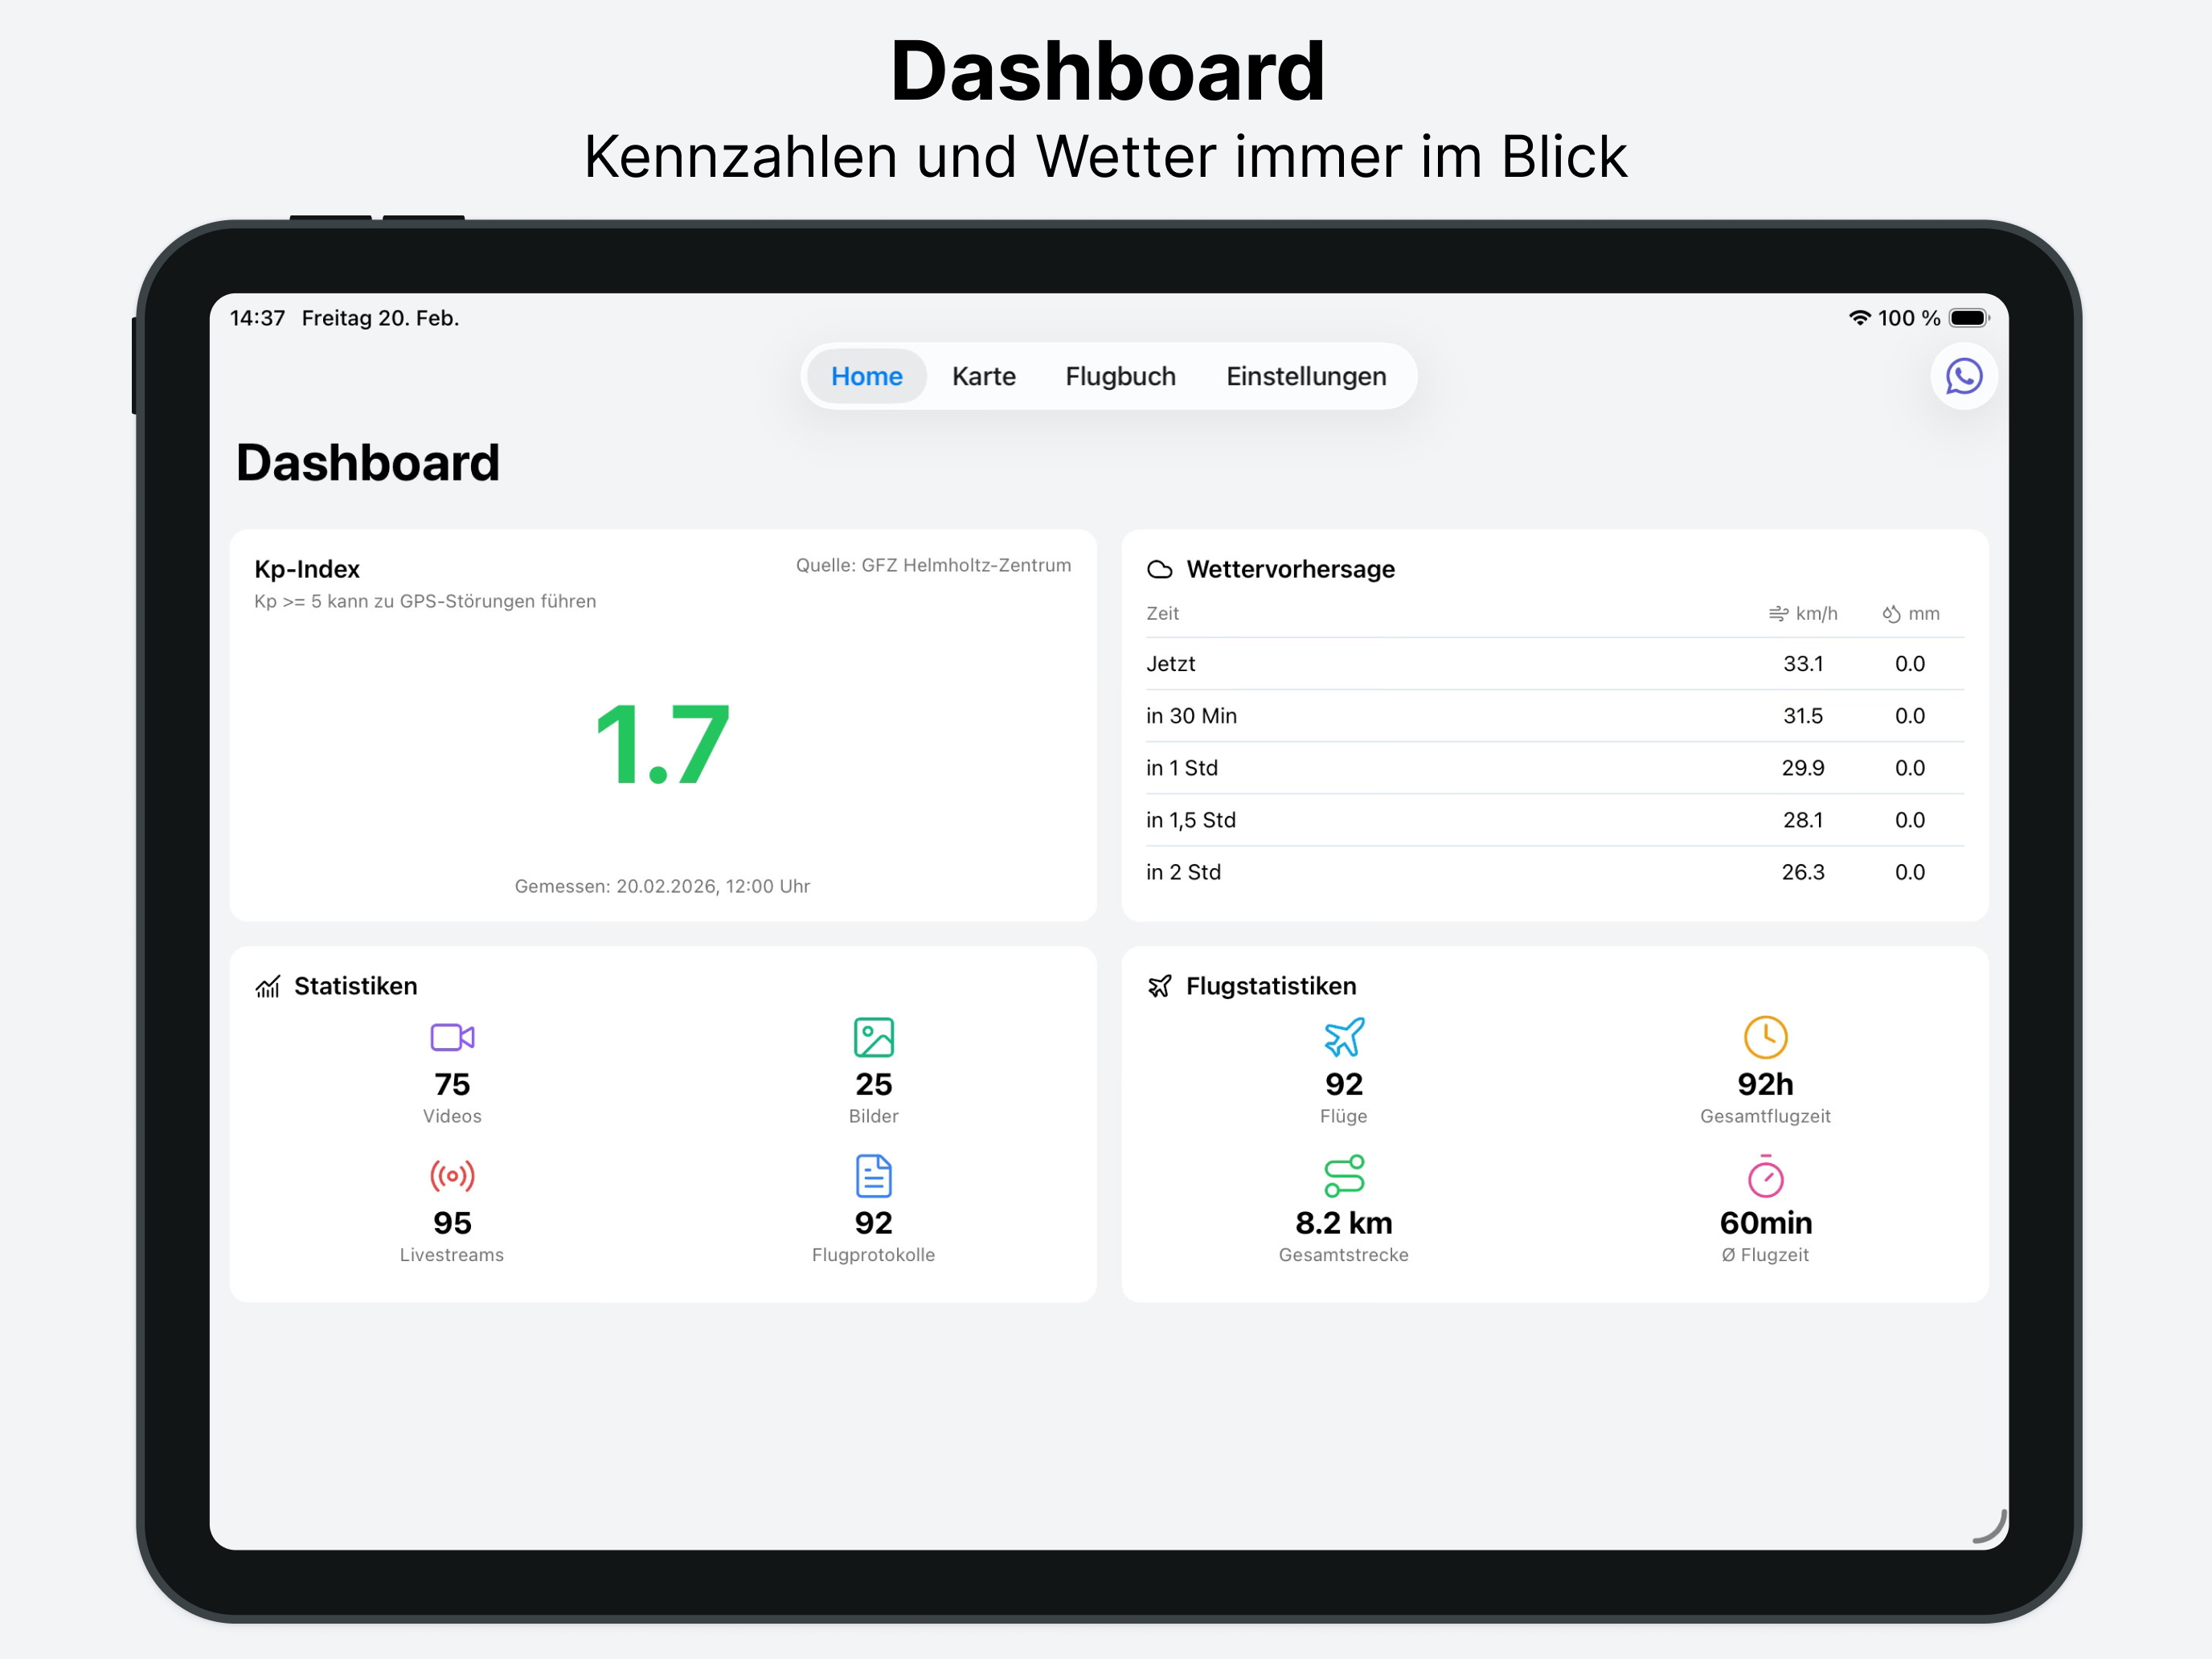The image size is (2212, 1659).
Task: Open the Flugbuch tab
Action: [1120, 376]
